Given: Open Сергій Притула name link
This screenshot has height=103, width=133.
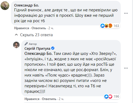Looking at the screenshot, I should [x=37, y=48].
